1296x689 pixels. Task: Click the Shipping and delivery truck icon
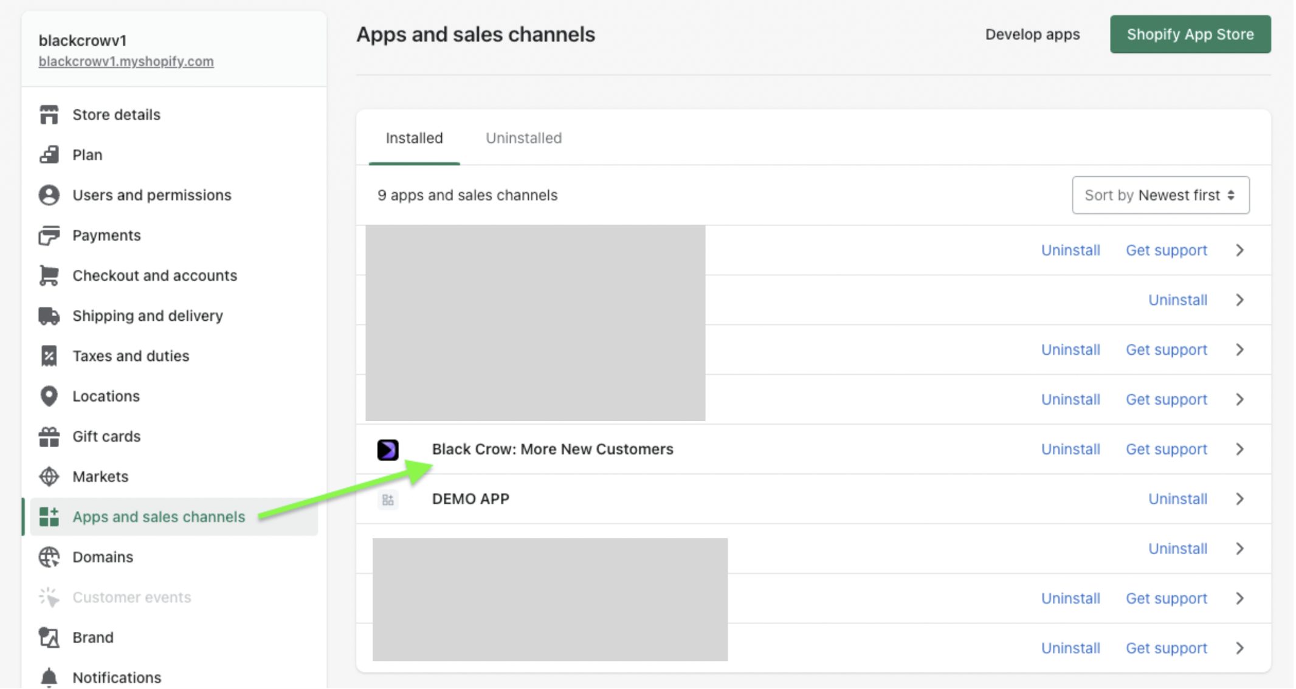[49, 315]
